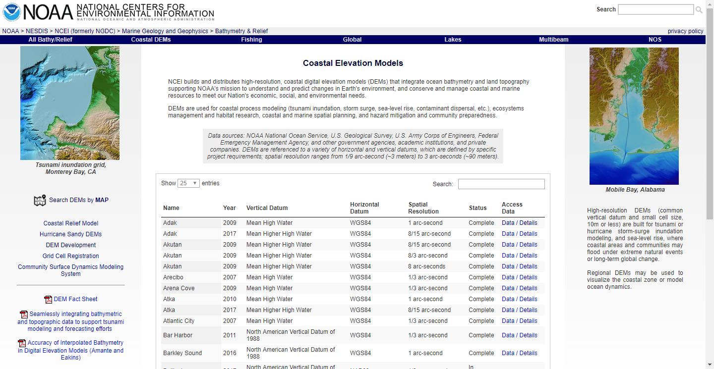Screen dimensions: 714x369
Task: Open Seamlessly integrating bathymetric and topographic link
Action: (71, 321)
